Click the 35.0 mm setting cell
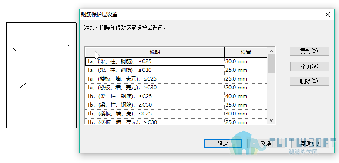339x163 pixels. (246, 105)
